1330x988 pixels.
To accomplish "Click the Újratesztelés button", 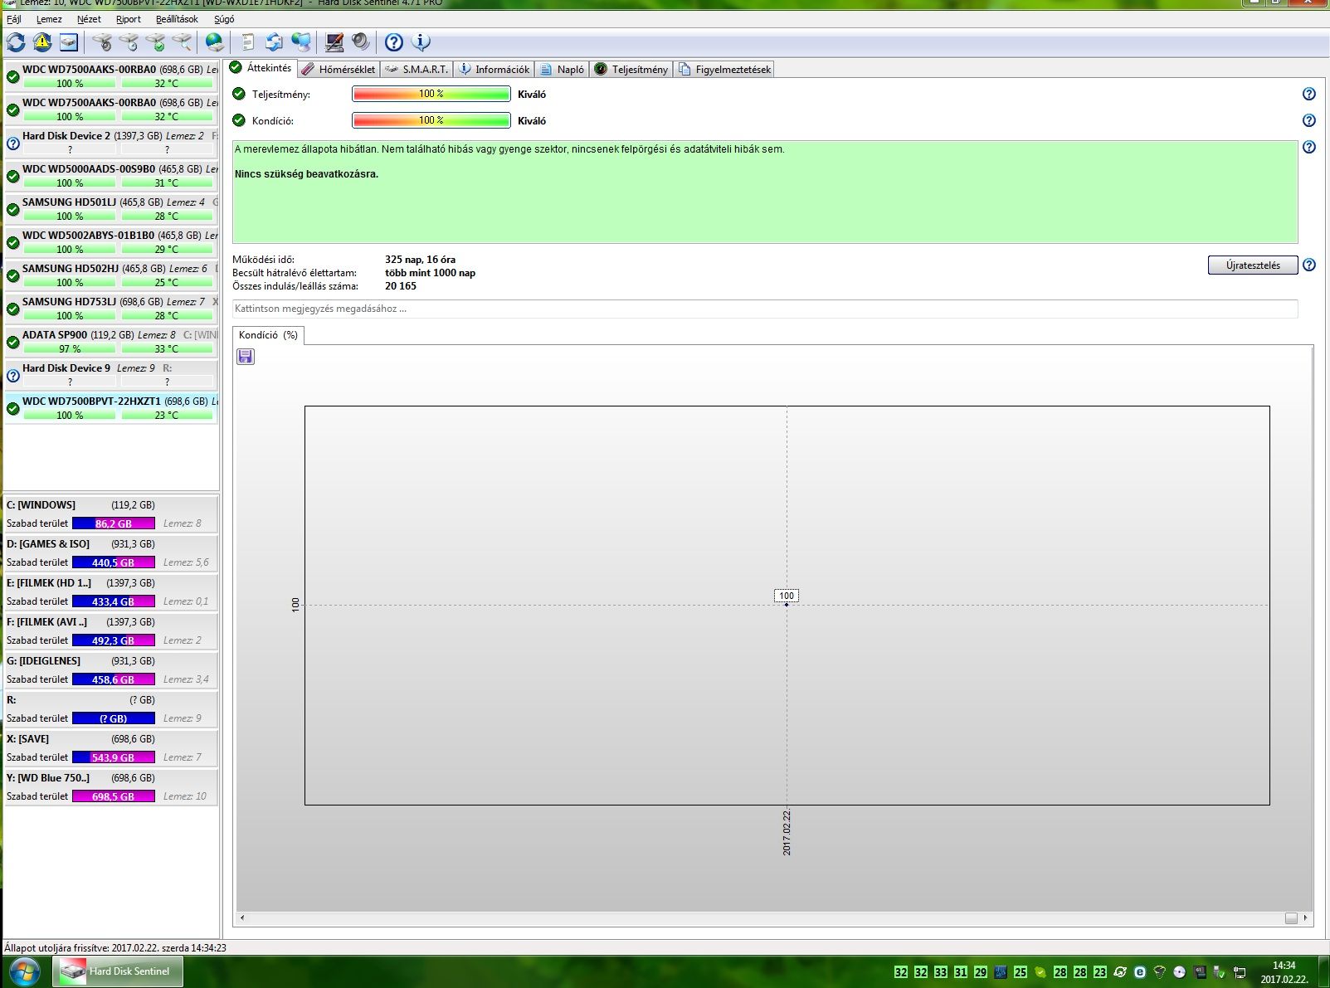I will [1253, 265].
